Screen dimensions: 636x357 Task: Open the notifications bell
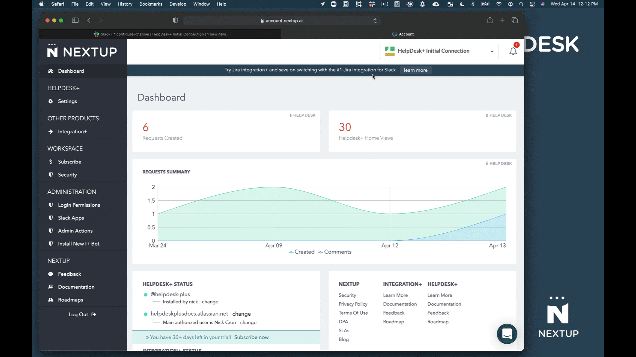click(513, 51)
